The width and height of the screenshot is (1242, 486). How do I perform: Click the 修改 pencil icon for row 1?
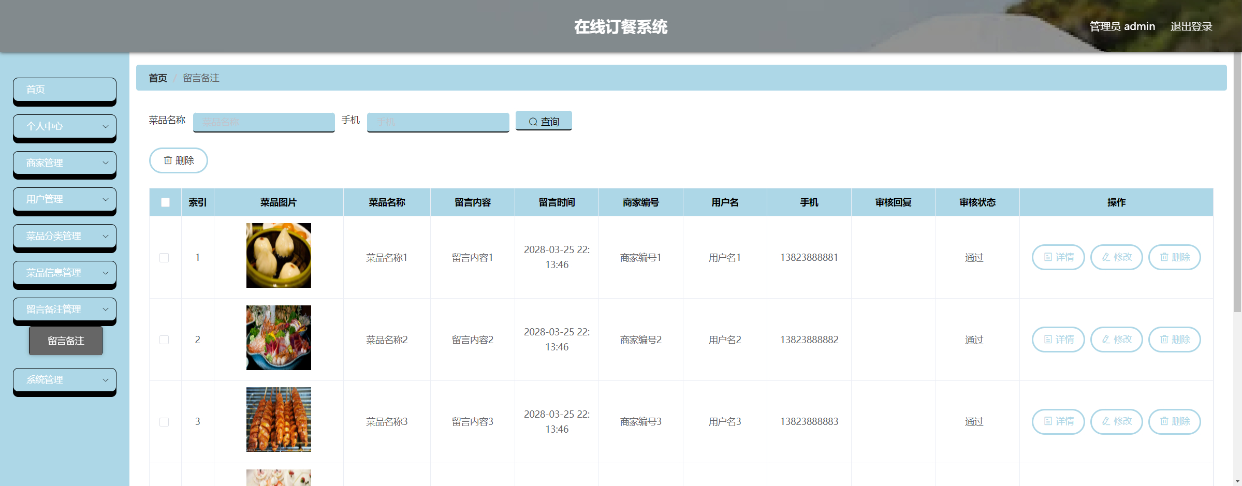pyautogui.click(x=1106, y=257)
